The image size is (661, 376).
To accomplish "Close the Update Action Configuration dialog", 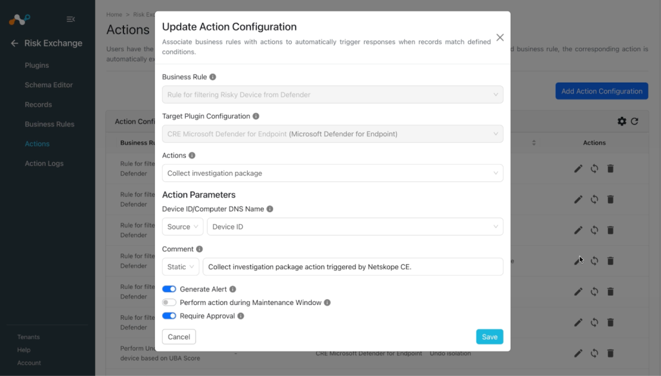I will (x=500, y=37).
